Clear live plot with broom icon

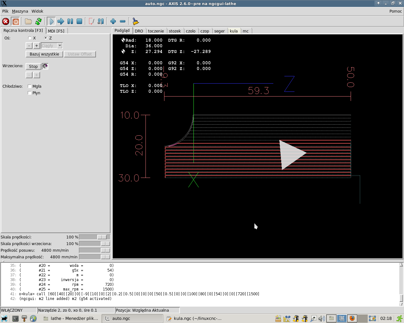click(135, 21)
